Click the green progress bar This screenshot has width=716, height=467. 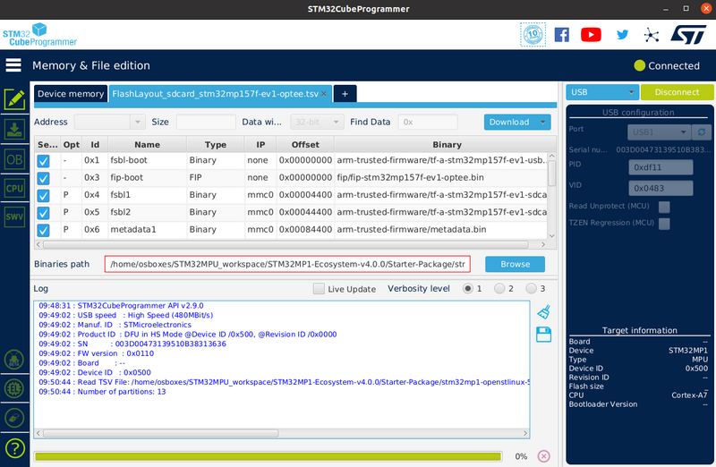268,456
